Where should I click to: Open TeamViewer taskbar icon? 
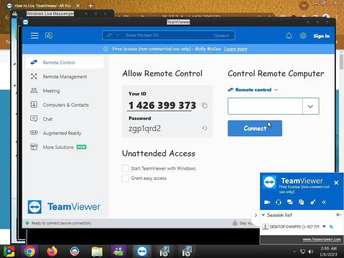[142, 251]
